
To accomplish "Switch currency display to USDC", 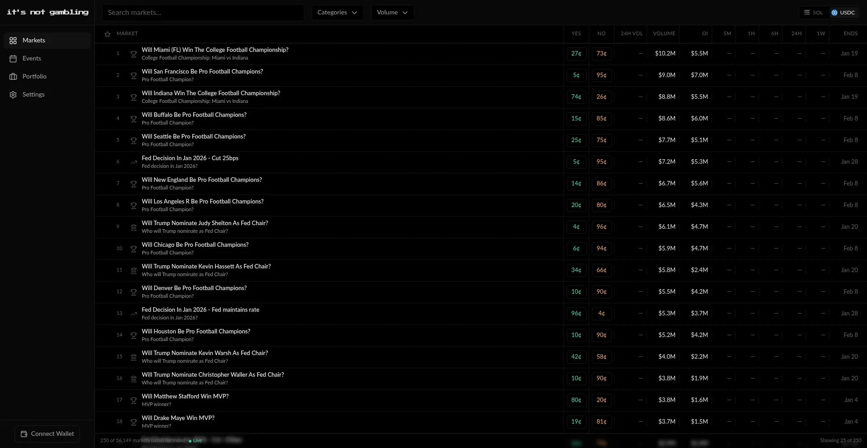I will coord(843,13).
